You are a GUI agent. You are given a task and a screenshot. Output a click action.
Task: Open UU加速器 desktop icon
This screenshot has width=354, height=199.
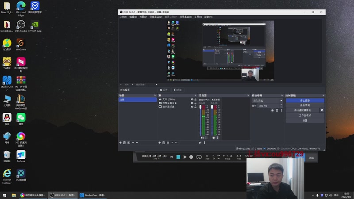pyautogui.click(x=21, y=175)
